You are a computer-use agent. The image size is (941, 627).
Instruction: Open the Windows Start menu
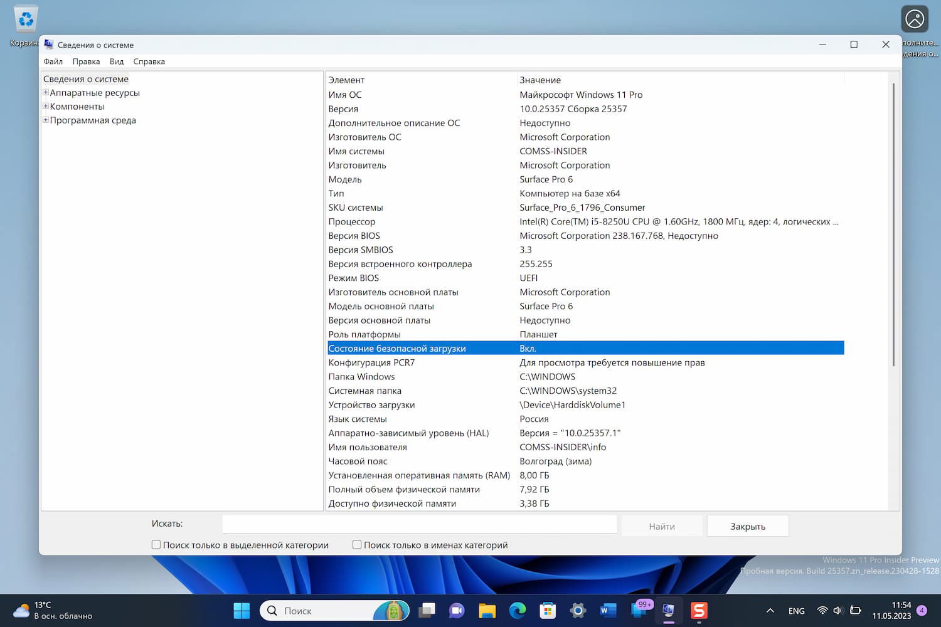(x=242, y=611)
